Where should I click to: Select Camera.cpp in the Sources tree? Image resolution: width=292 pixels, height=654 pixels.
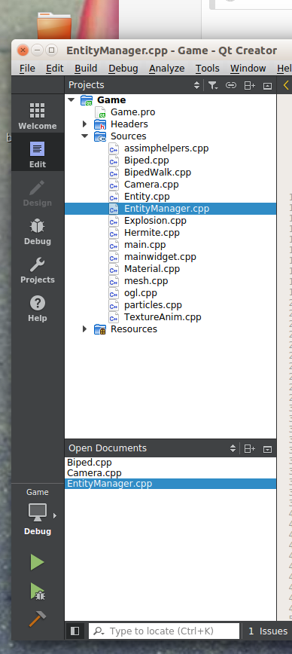click(x=151, y=185)
